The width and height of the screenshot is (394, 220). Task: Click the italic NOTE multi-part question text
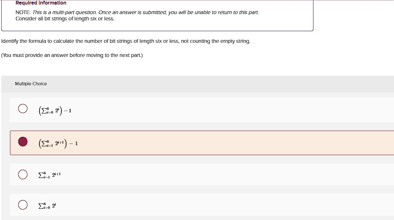click(x=145, y=12)
